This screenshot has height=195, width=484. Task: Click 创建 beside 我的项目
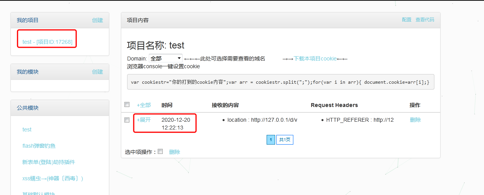98,20
